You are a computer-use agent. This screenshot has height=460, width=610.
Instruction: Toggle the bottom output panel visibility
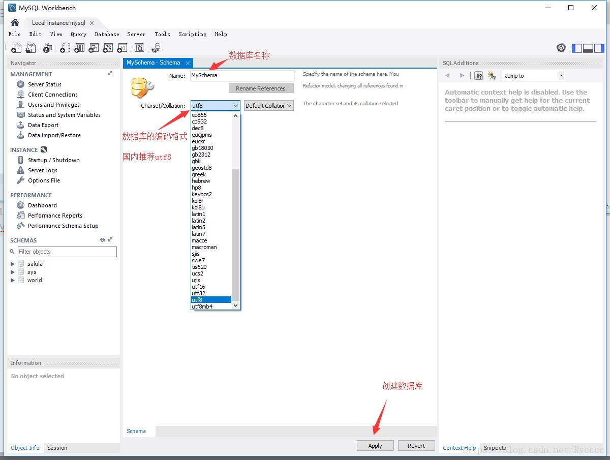click(x=588, y=48)
